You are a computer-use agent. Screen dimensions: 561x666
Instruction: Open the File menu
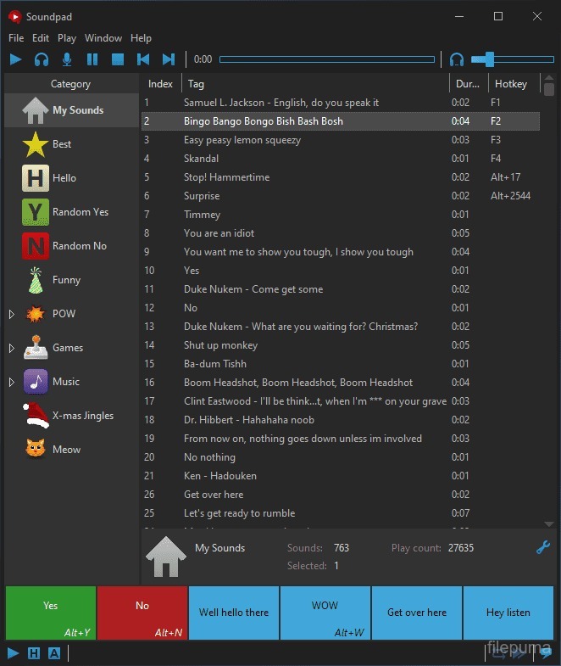(16, 38)
